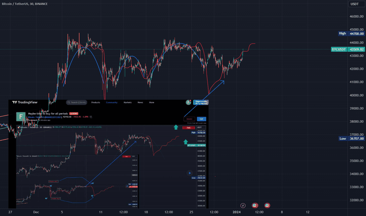Click the 25 date label on the time axis
Screen dimensions: 366x216
tap(191, 212)
